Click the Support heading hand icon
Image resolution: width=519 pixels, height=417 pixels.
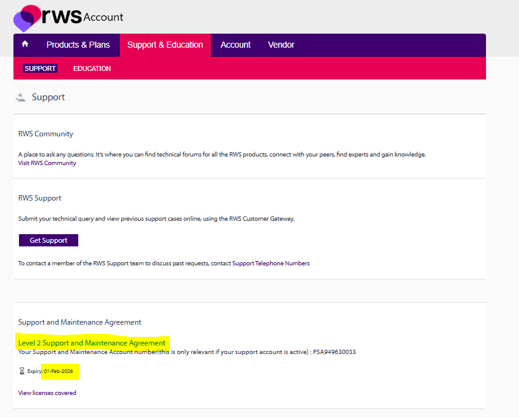point(21,97)
